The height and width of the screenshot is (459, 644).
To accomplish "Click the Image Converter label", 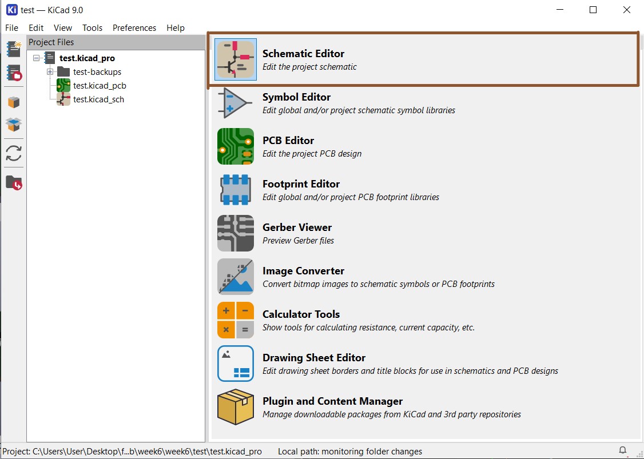I will [x=304, y=271].
